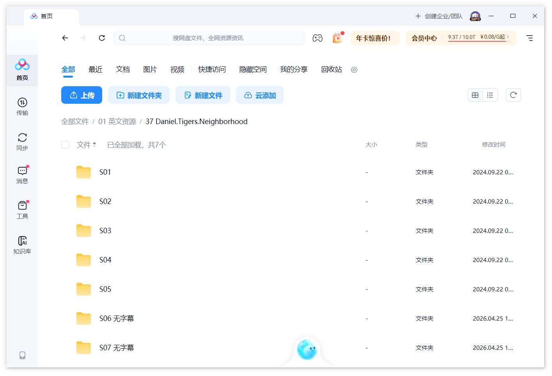Click the game controller icon
The height and width of the screenshot is (376, 552).
pos(318,38)
